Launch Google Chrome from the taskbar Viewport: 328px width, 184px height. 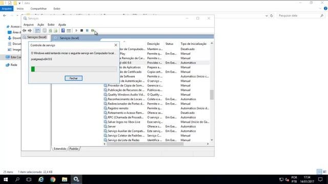[x=53, y=179]
